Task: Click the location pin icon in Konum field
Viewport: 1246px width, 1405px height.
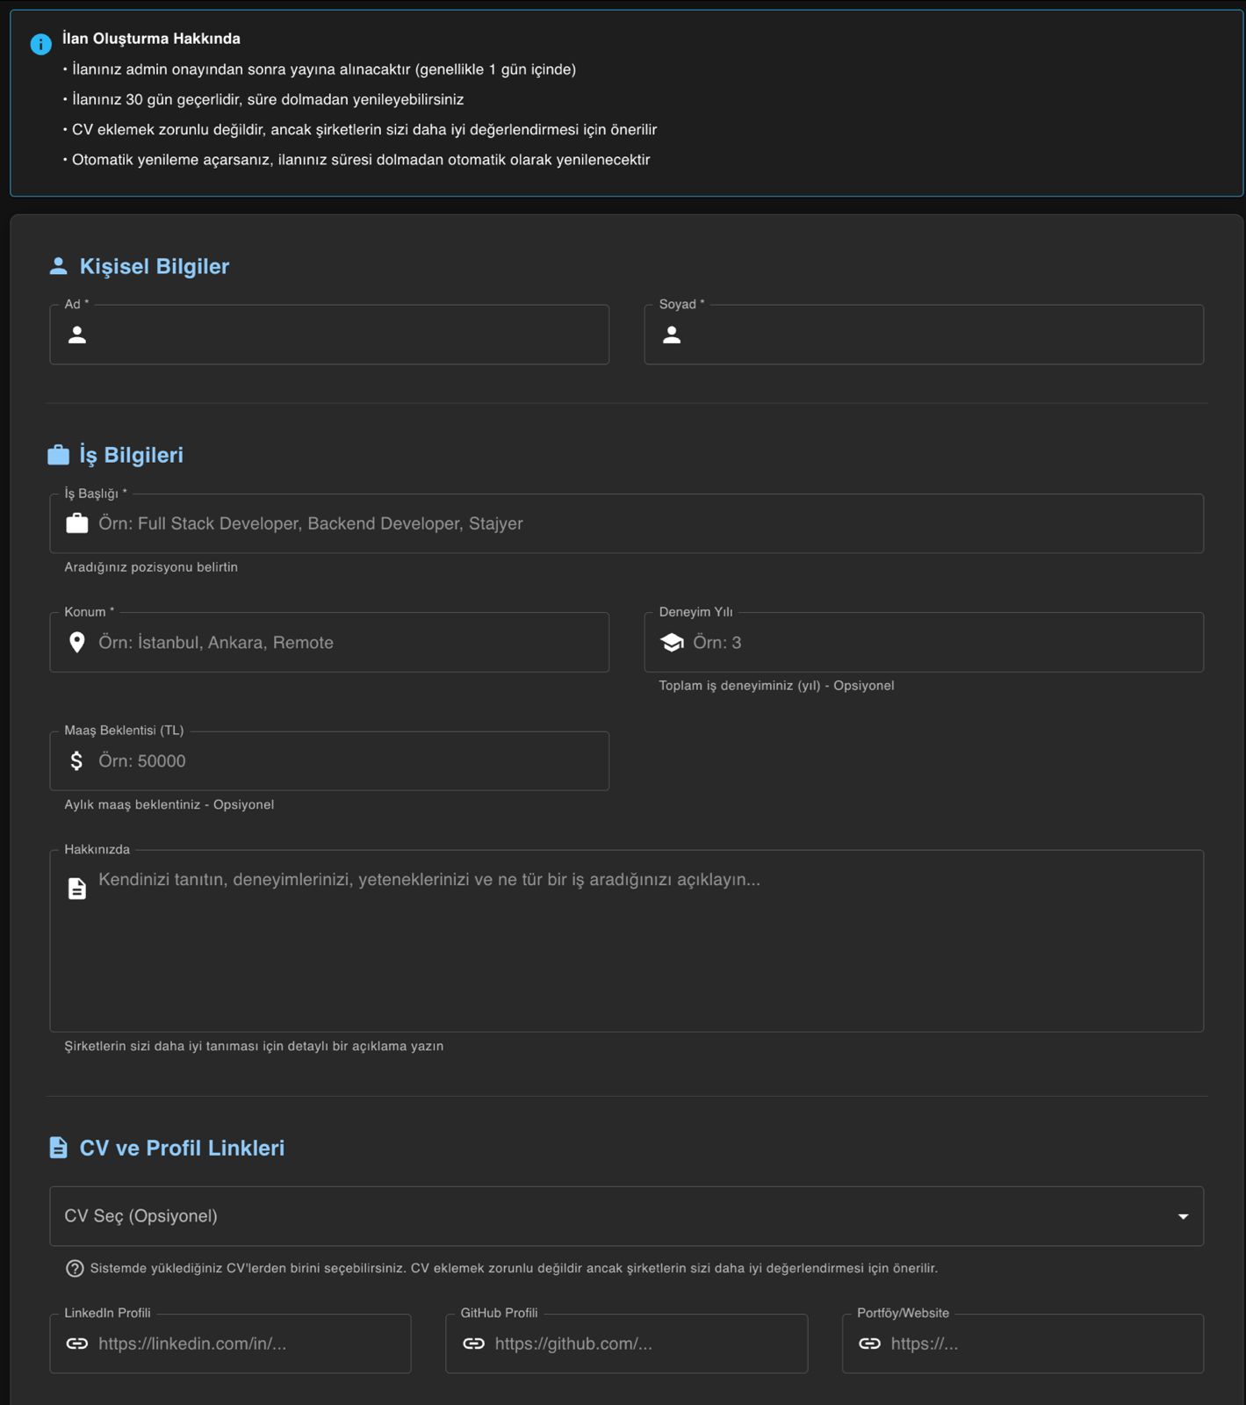Action: [77, 643]
